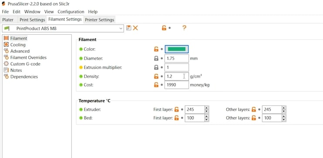Viewport: 323px width, 158px height.
Task: Open the Edit menu
Action: tap(16, 12)
